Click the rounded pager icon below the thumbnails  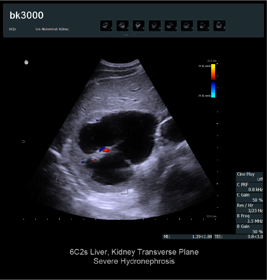[x=133, y=35]
